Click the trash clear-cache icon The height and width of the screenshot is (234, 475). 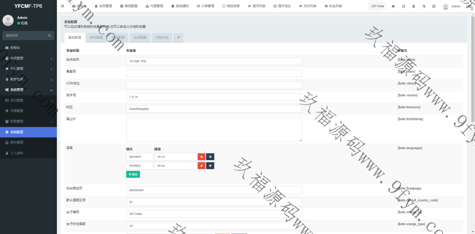pyautogui.click(x=414, y=6)
